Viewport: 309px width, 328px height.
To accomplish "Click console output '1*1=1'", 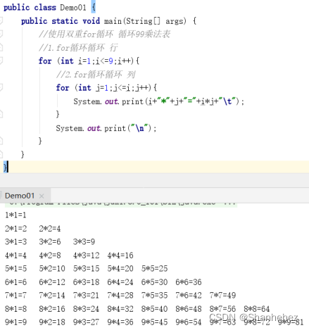I will pyautogui.click(x=15, y=215).
